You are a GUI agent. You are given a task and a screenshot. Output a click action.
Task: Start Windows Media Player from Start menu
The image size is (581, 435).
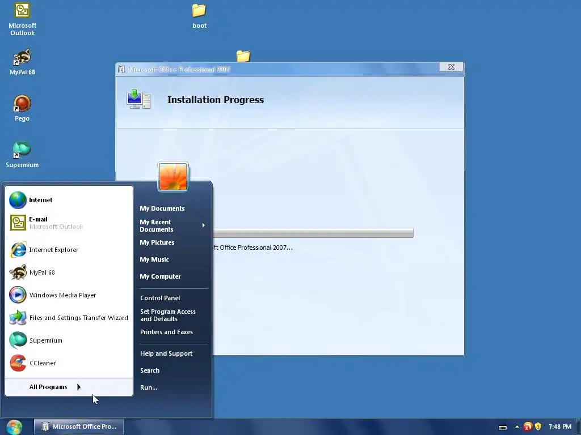(x=69, y=295)
